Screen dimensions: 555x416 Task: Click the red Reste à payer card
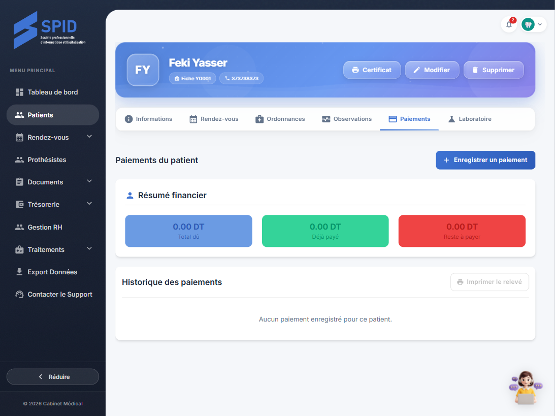(462, 231)
